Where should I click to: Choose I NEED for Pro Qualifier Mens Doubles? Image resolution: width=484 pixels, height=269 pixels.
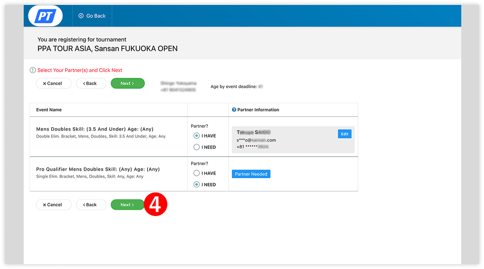pos(197,184)
